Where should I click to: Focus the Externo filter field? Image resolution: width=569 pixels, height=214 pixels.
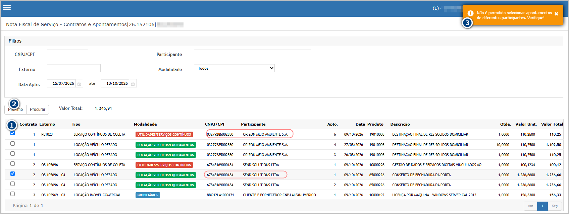74,68
